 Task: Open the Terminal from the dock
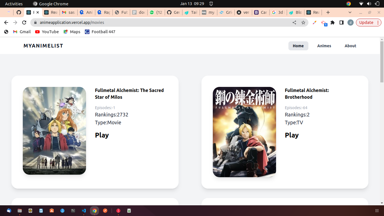(73, 210)
